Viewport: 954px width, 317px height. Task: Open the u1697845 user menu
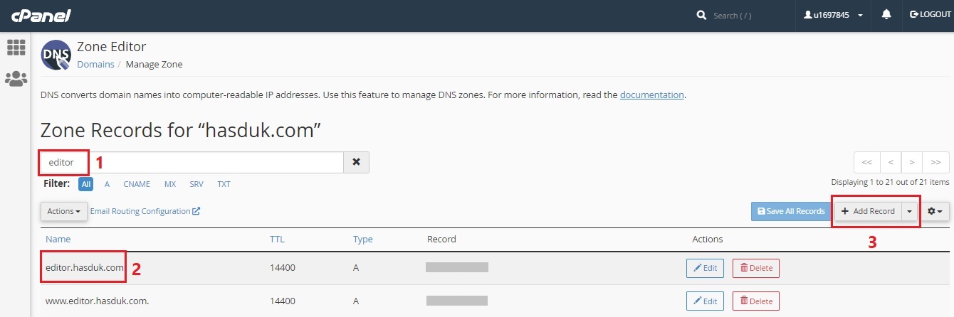(833, 15)
